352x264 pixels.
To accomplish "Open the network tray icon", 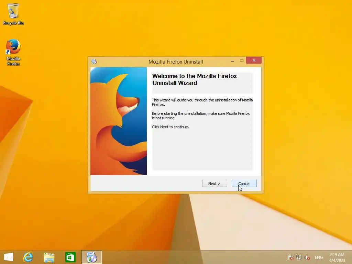I will pyautogui.click(x=299, y=257).
